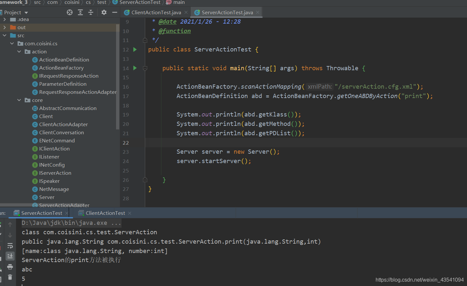Click the "/serverAction.cfg.xml" string literal

375,87
